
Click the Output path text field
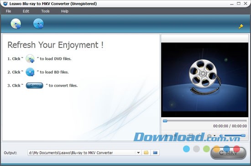coord(82,153)
